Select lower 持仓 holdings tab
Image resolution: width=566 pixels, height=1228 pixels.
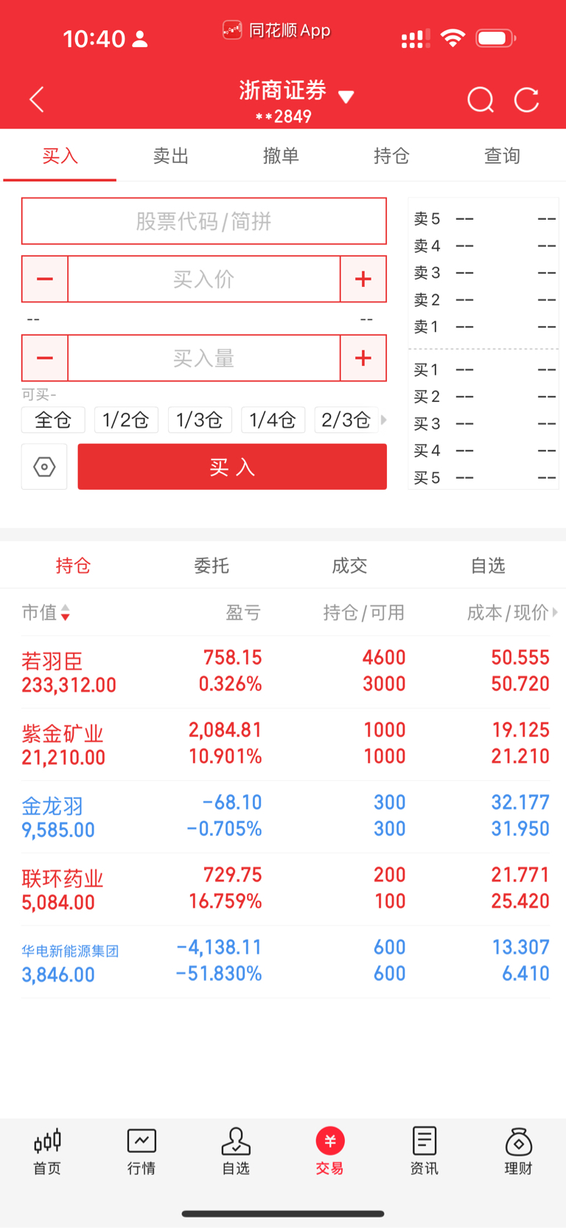click(x=73, y=566)
